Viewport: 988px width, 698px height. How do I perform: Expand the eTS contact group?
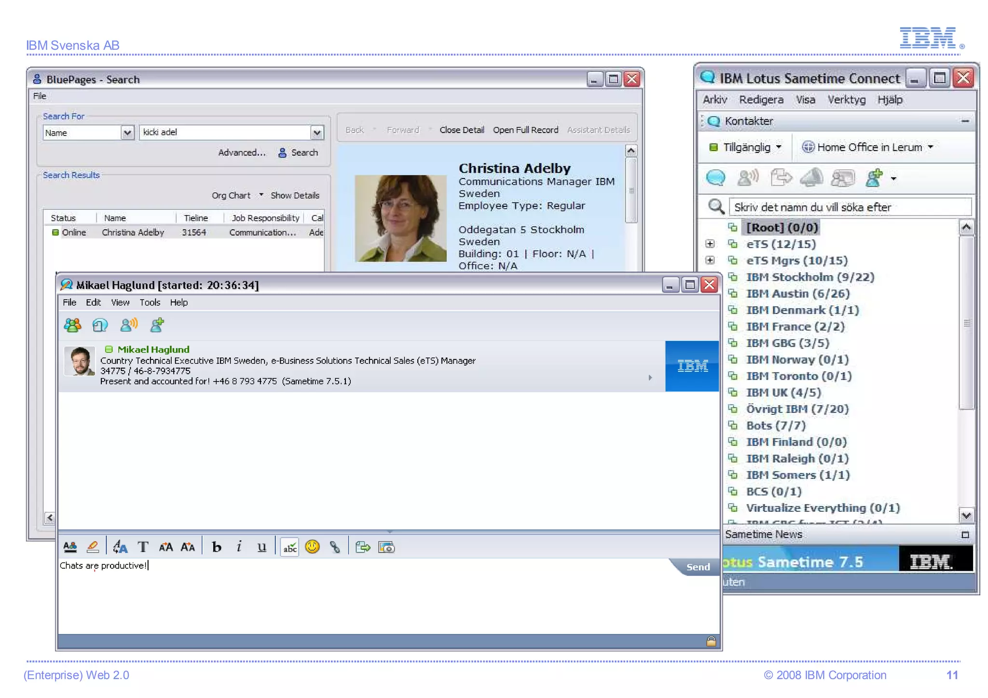click(710, 244)
